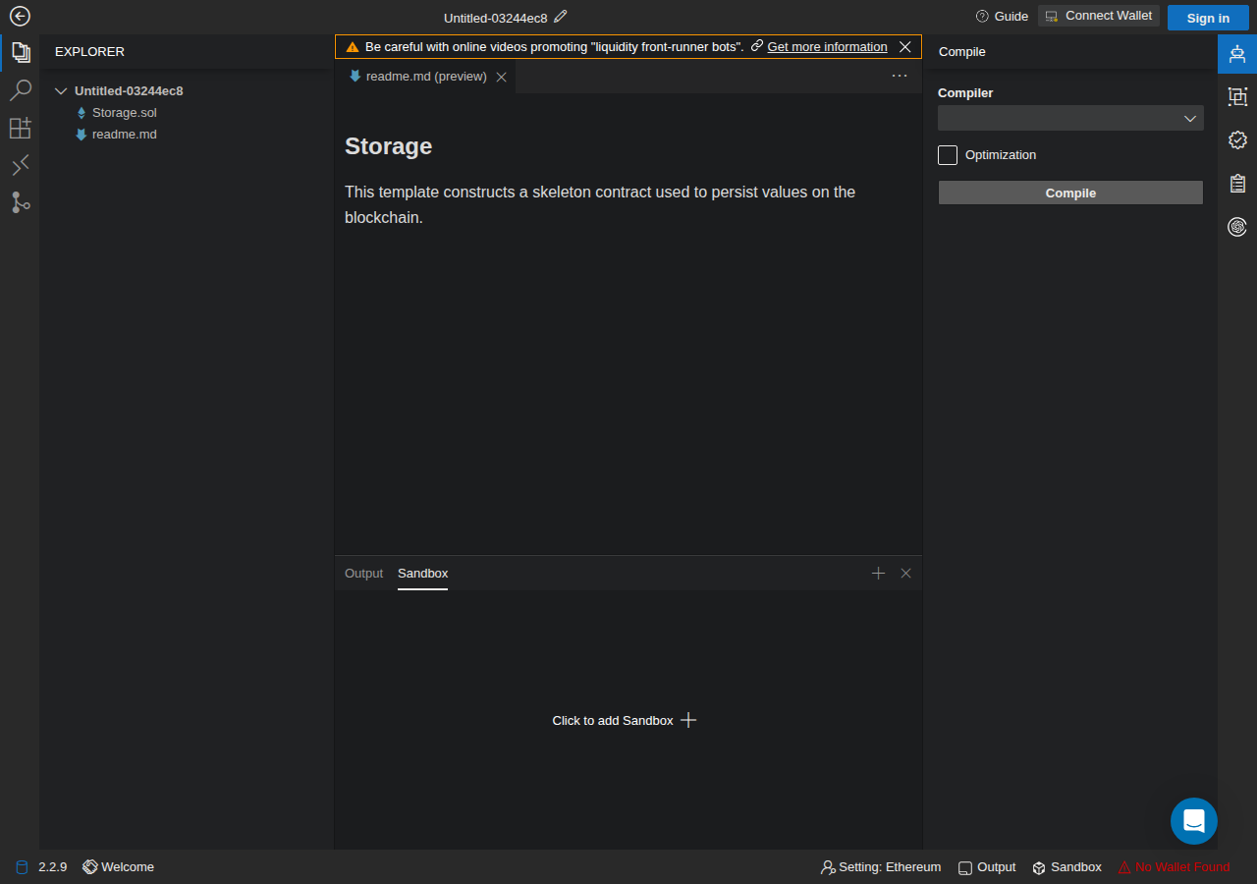1257x884 pixels.
Task: Open the deploy frame icon on right bar
Action: 1237,96
